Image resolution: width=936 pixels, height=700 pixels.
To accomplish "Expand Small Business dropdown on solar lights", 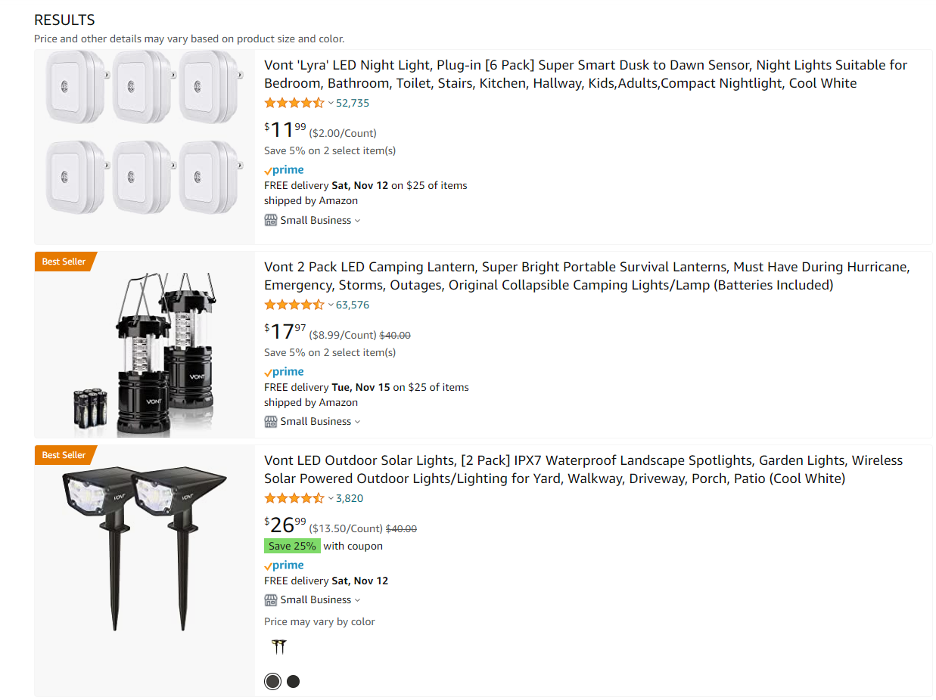I will click(357, 600).
